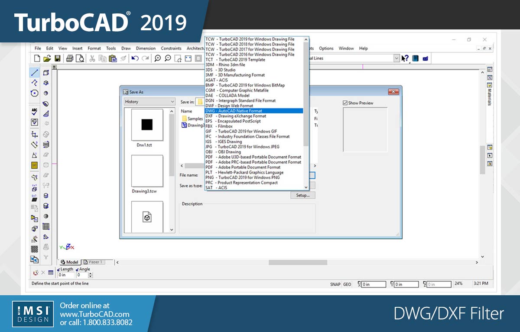Click the grid pattern tool icon

coord(46,226)
